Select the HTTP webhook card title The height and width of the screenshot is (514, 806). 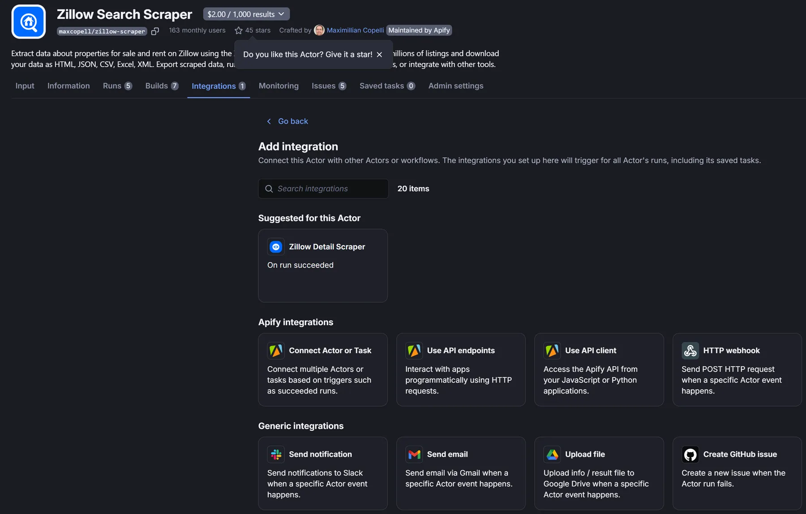pyautogui.click(x=731, y=351)
